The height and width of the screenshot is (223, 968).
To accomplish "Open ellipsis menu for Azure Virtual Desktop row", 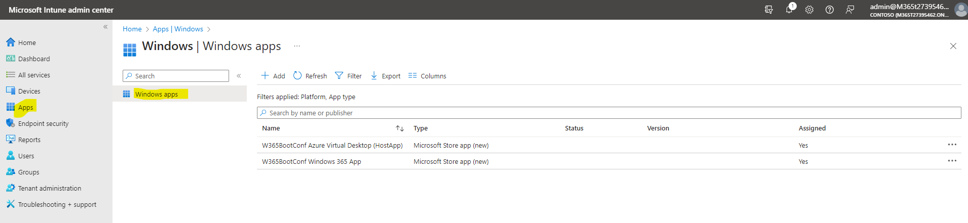I will pos(952,145).
